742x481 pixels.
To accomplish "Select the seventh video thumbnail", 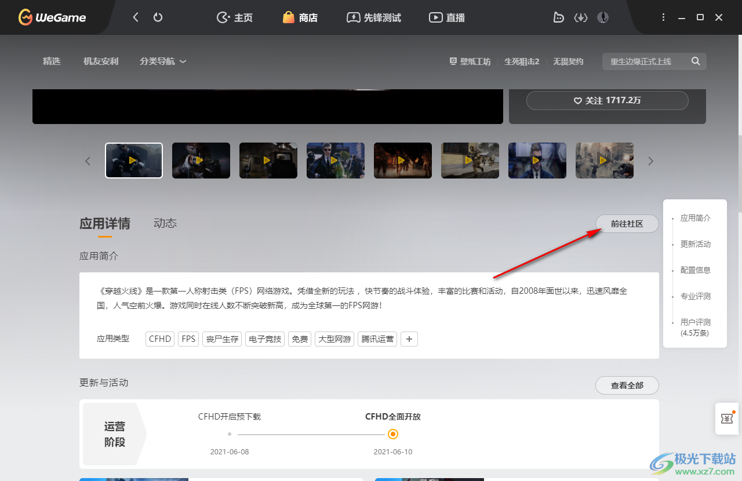I will click(537, 161).
